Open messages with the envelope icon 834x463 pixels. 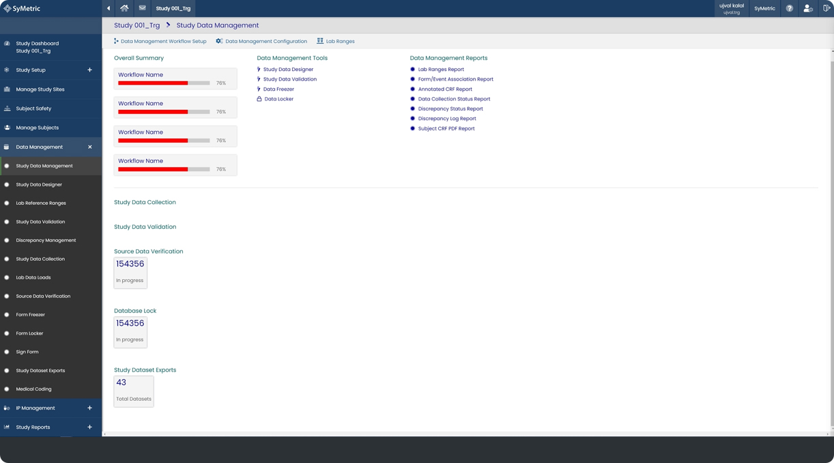pyautogui.click(x=142, y=8)
